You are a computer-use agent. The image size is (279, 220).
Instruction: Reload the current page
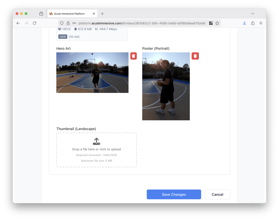pos(35,23)
